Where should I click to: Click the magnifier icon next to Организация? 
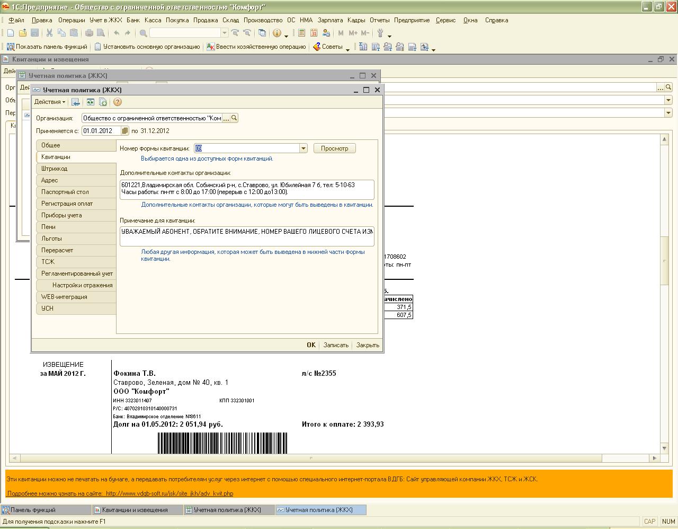tap(234, 118)
